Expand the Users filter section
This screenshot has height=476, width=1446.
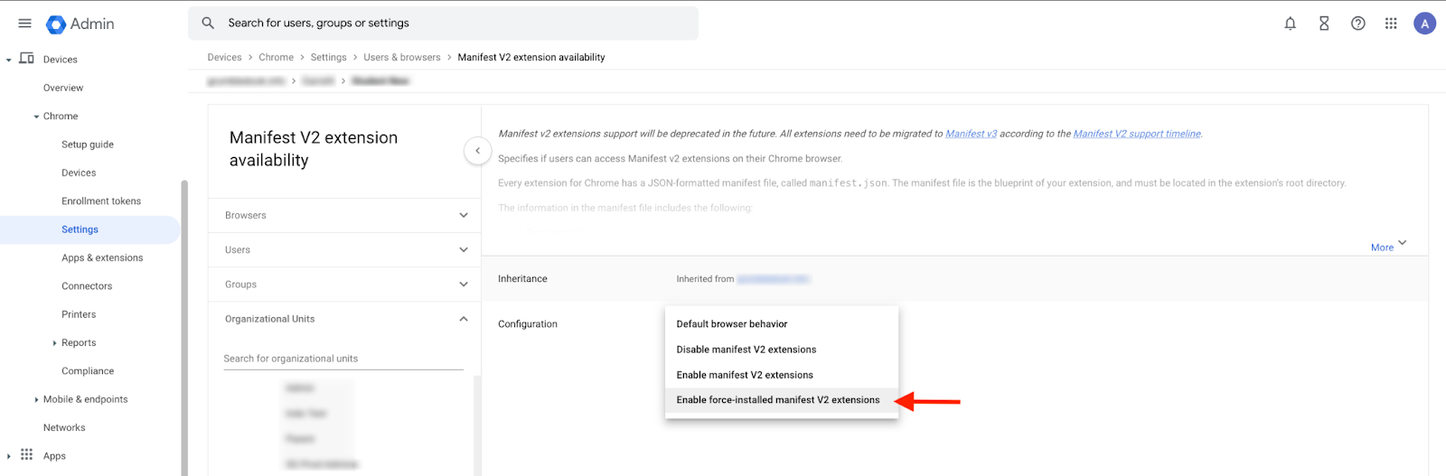point(344,249)
